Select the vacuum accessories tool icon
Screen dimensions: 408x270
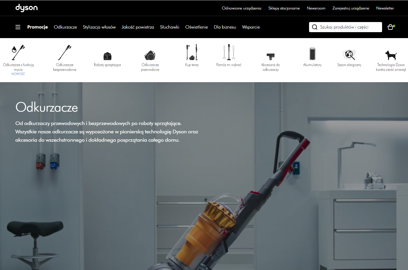tap(271, 57)
